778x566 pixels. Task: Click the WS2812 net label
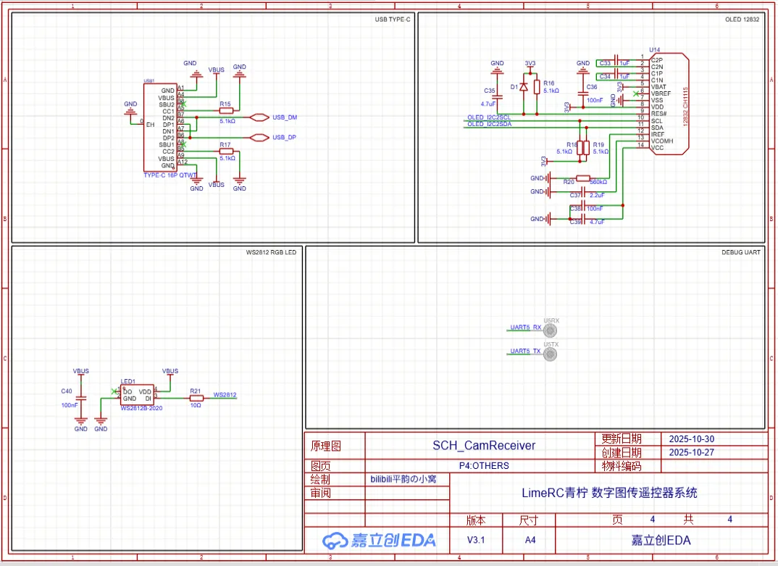pos(225,395)
